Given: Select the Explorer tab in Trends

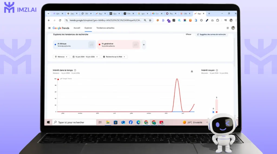Looking at the screenshot, I should 88,28.
